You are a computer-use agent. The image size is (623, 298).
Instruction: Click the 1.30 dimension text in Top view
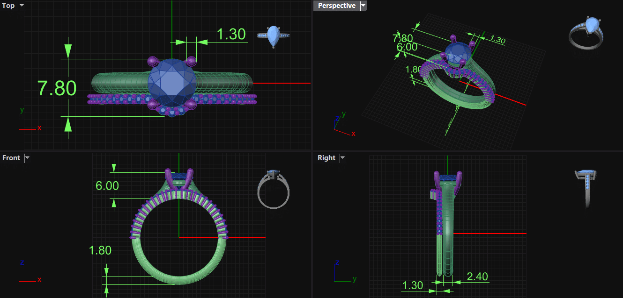231,34
